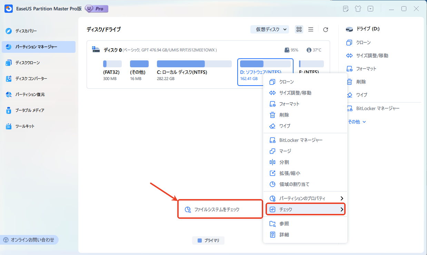Click the EaseUS app logo
Screen dimensions: 427x255
pos(9,9)
